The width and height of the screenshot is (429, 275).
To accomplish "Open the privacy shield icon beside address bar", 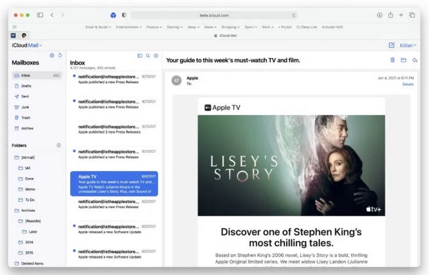I will [x=124, y=15].
